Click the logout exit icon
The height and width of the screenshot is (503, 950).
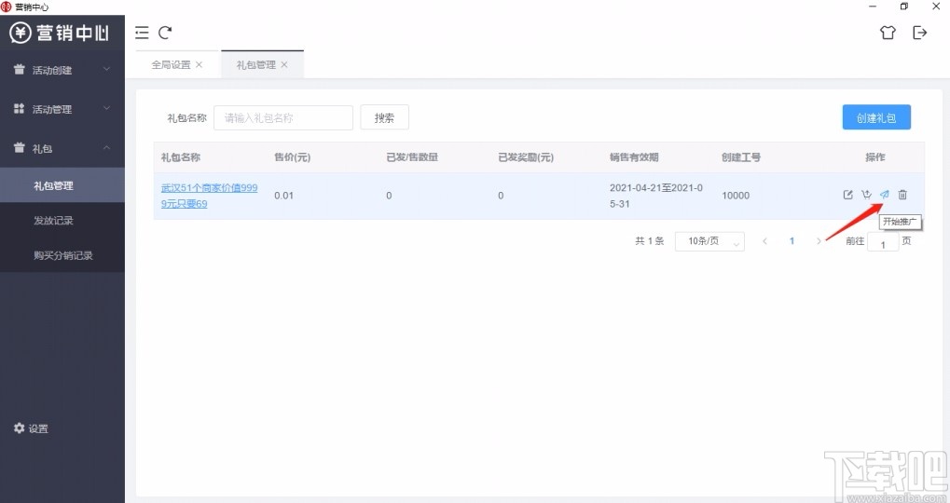click(920, 32)
